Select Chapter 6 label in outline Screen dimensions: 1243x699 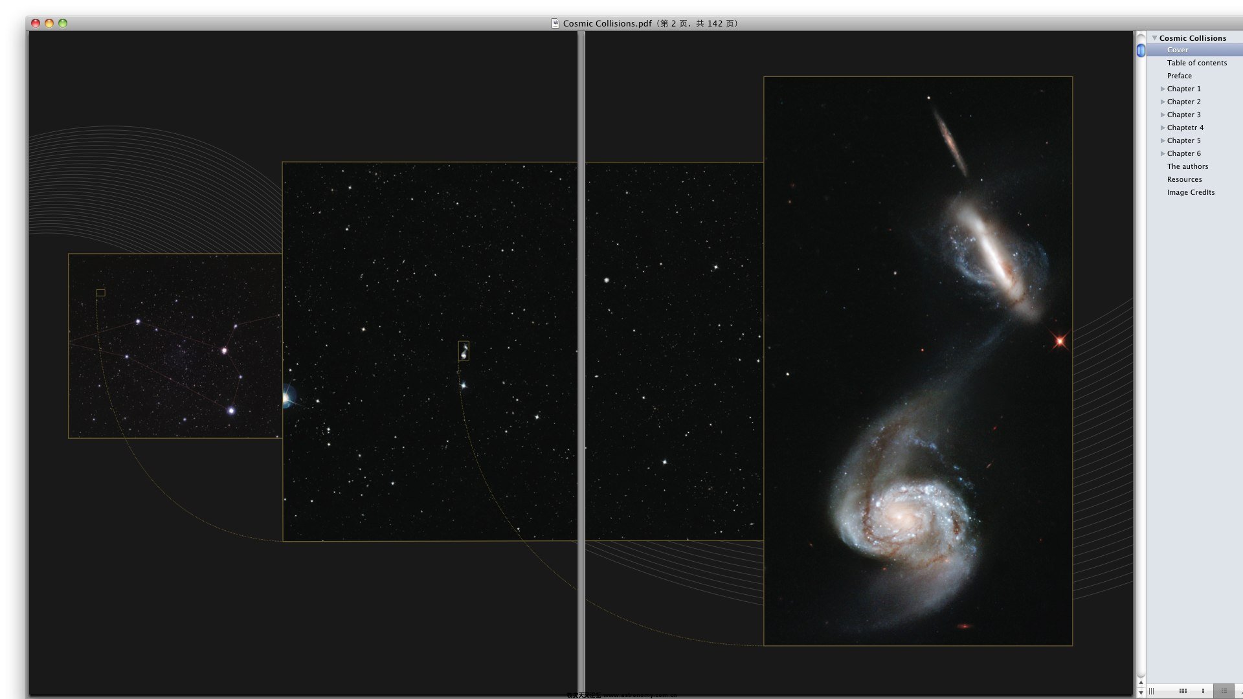(x=1183, y=153)
